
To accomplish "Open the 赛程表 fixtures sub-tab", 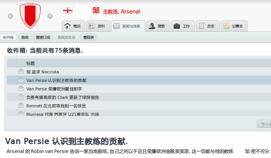I will click(89, 37).
